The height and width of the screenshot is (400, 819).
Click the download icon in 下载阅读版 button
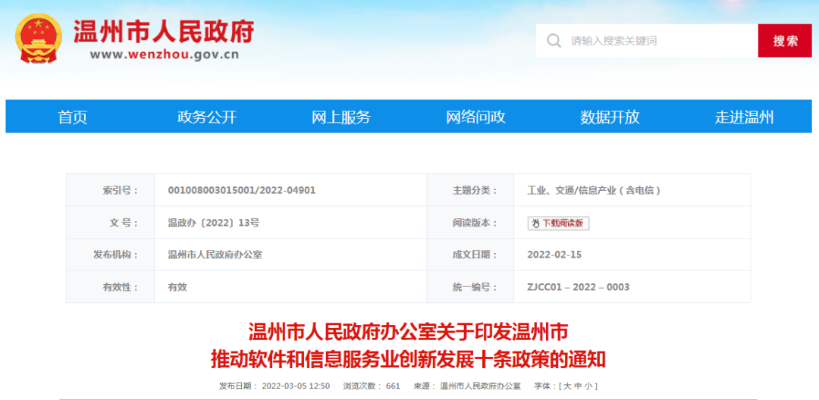[535, 223]
